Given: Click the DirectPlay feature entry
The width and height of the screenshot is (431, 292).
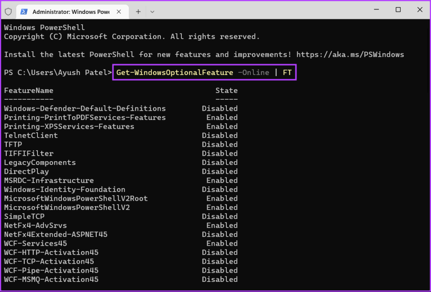Looking at the screenshot, I should pos(27,172).
